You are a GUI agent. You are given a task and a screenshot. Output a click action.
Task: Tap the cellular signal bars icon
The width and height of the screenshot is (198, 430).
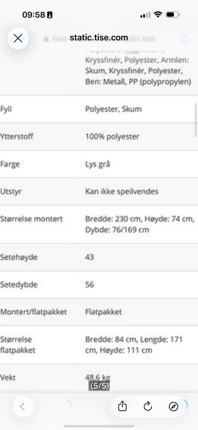pos(145,15)
